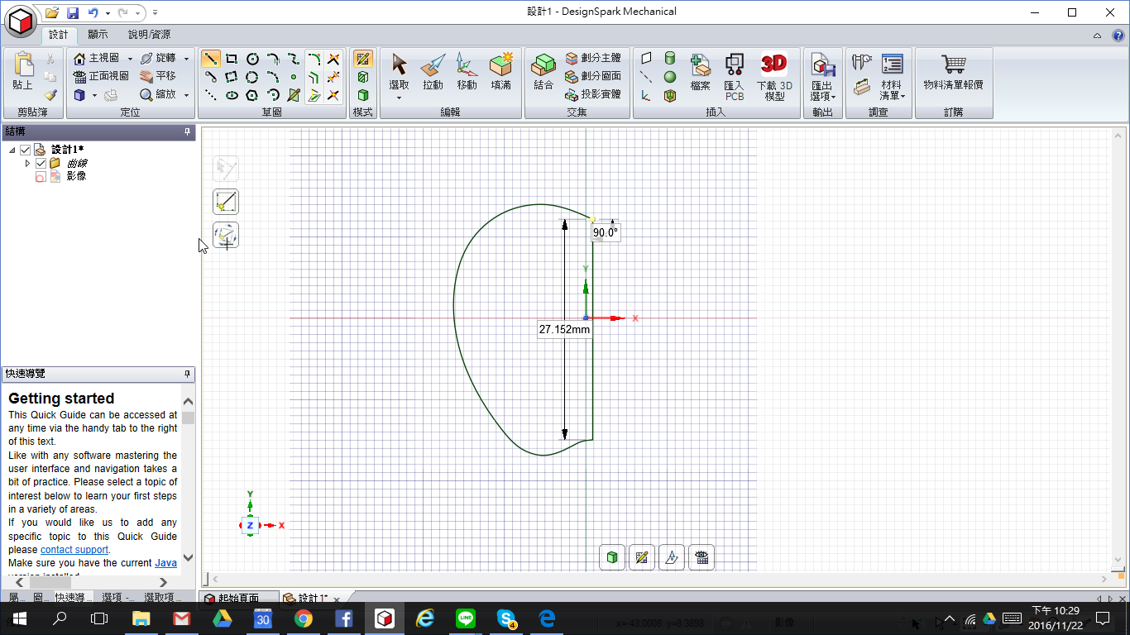
Task: Open the 選項 panel tab
Action: (118, 598)
